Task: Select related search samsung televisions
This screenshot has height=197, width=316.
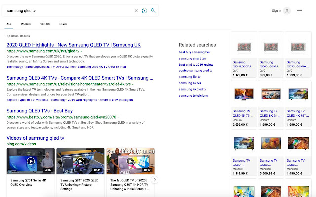Action: pyautogui.click(x=193, y=96)
